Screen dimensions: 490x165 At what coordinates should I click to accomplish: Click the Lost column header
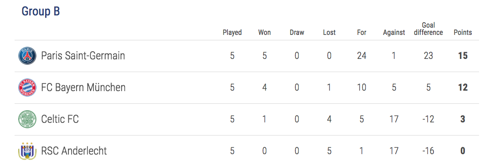pyautogui.click(x=330, y=32)
